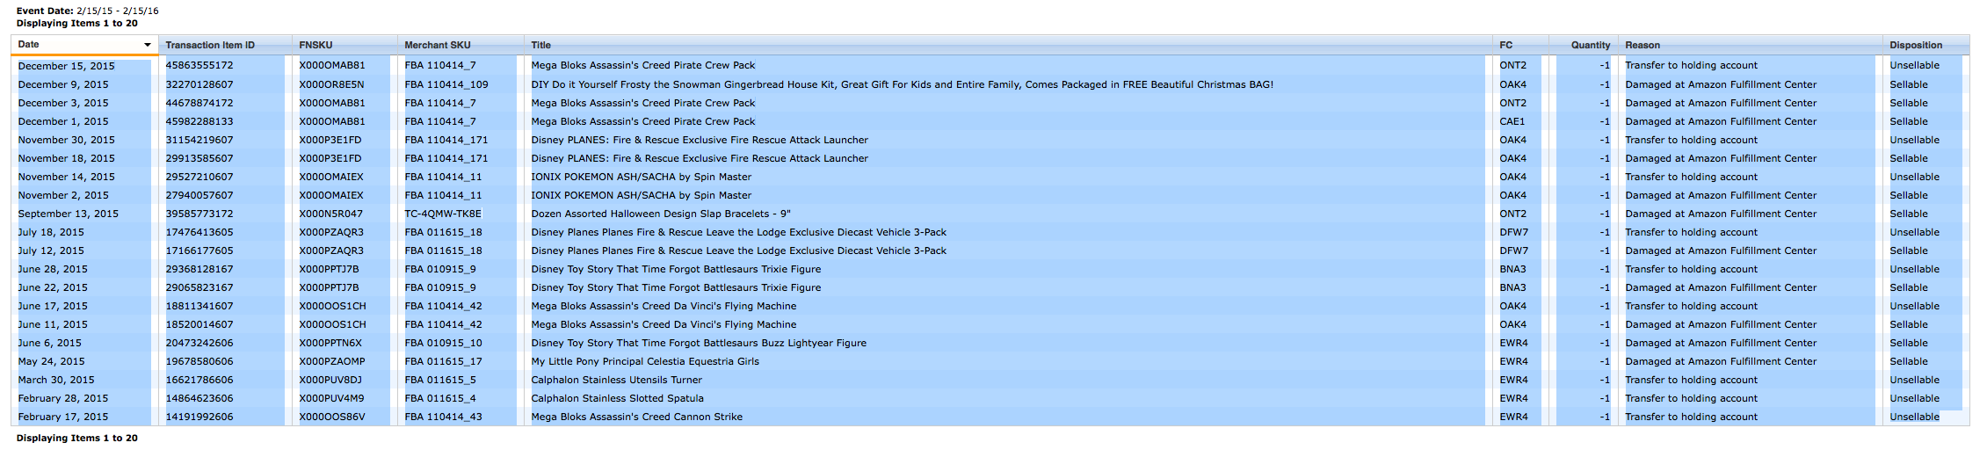This screenshot has width=1987, height=450.
Task: Select transaction ID 16621786606
Action: pyautogui.click(x=199, y=380)
